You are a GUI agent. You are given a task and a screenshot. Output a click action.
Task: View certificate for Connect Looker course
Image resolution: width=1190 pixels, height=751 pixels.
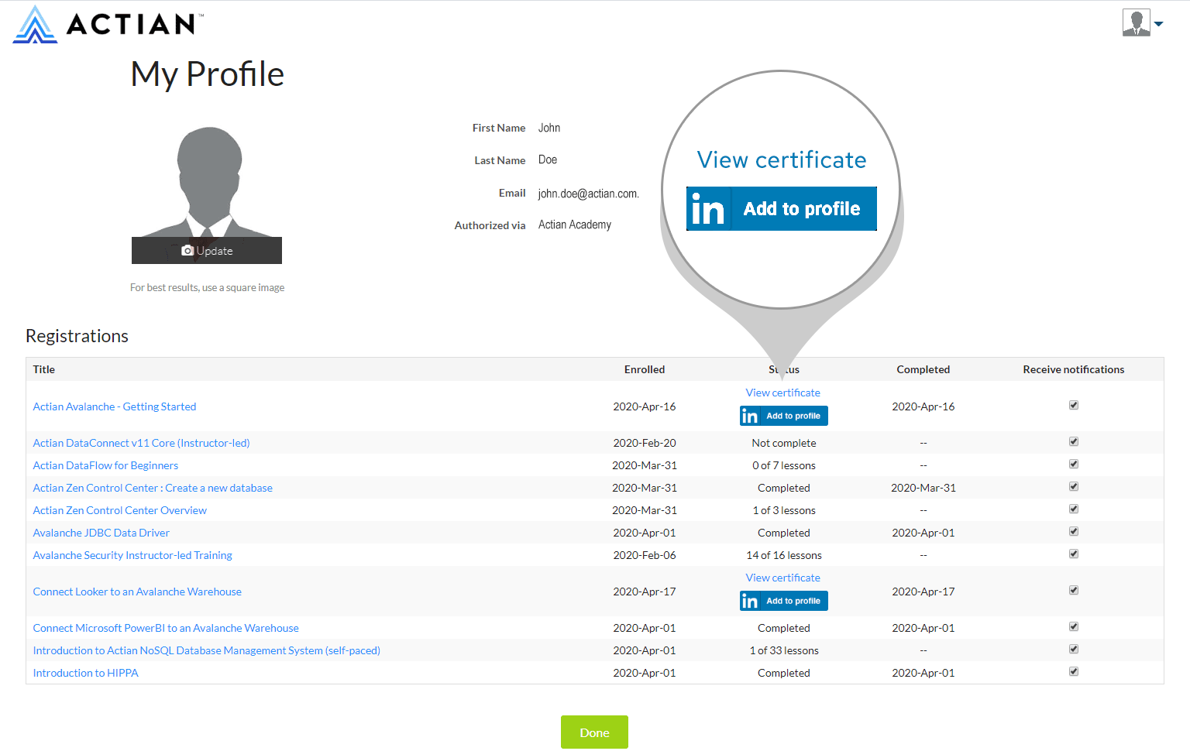pos(782,578)
